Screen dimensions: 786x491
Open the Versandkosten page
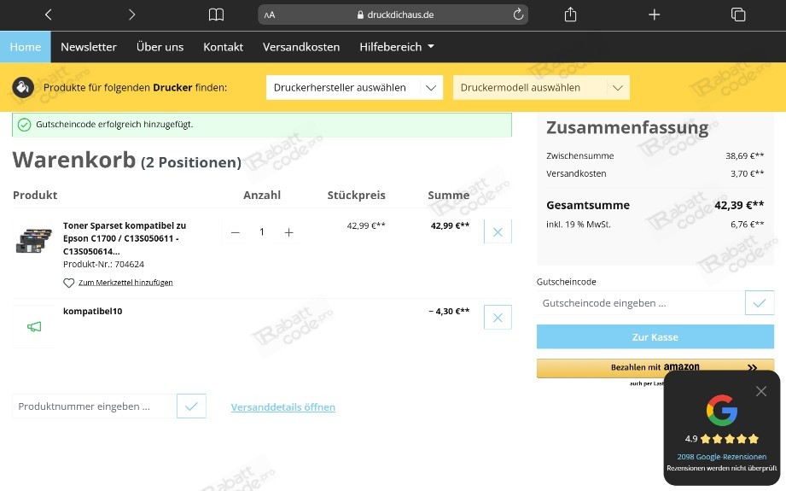301,47
